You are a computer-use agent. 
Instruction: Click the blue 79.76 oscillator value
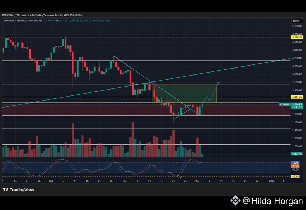click(295, 163)
